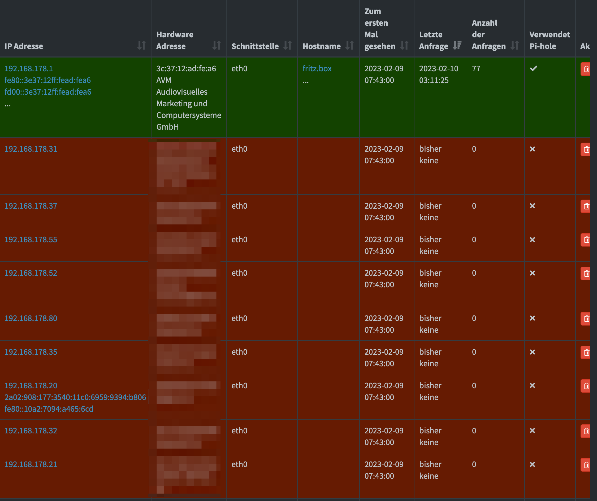Open IP link 192.168.178.1

29,69
